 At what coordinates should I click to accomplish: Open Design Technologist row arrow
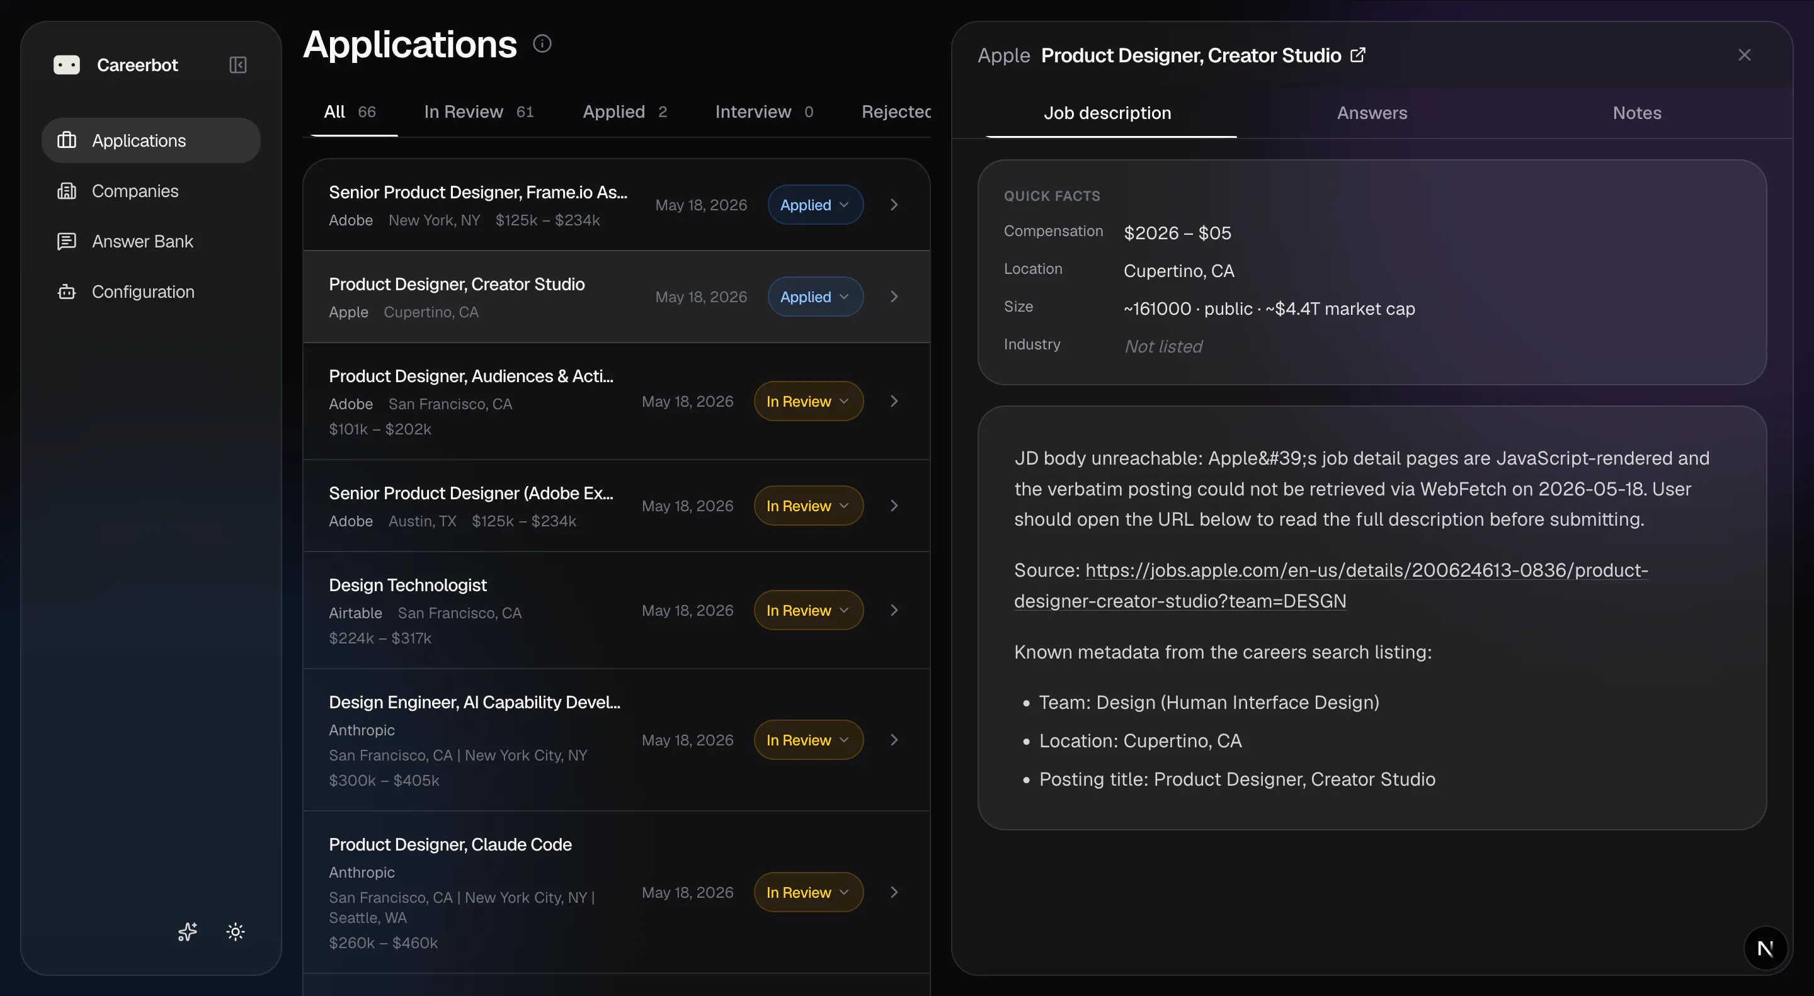coord(894,610)
